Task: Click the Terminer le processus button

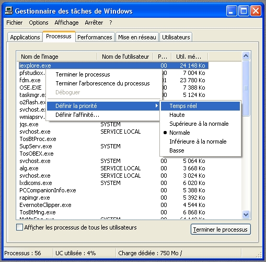Action: (221, 230)
